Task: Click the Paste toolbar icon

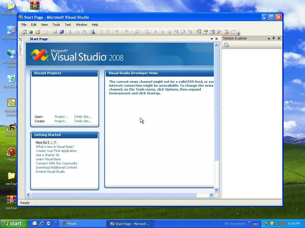Action: pyautogui.click(x=84, y=32)
